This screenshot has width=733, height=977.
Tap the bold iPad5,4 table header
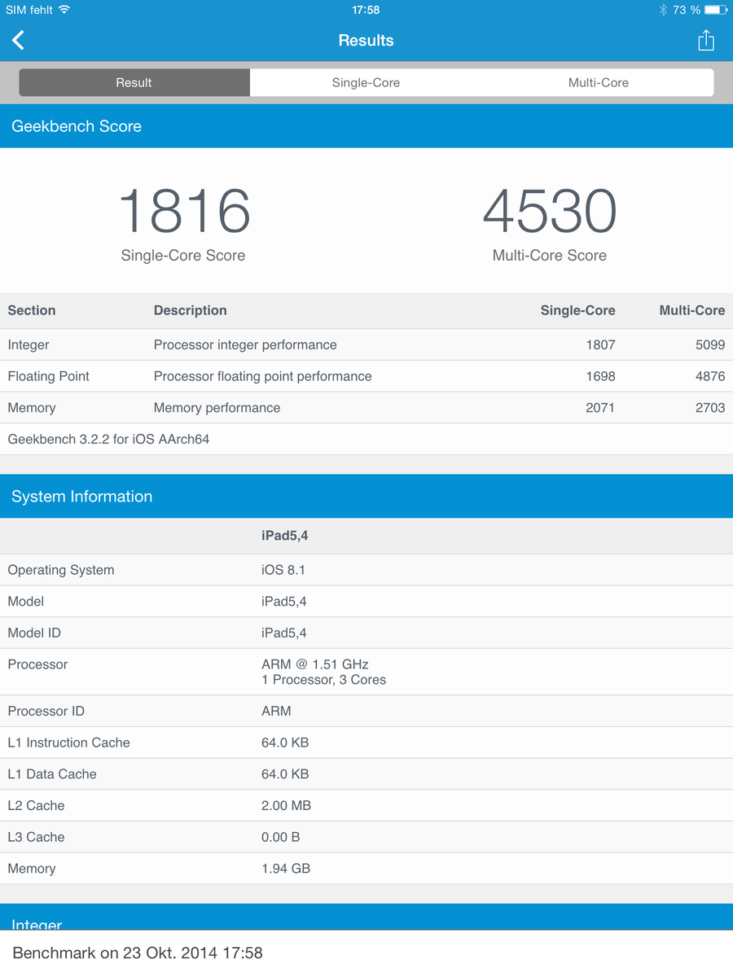coord(284,536)
